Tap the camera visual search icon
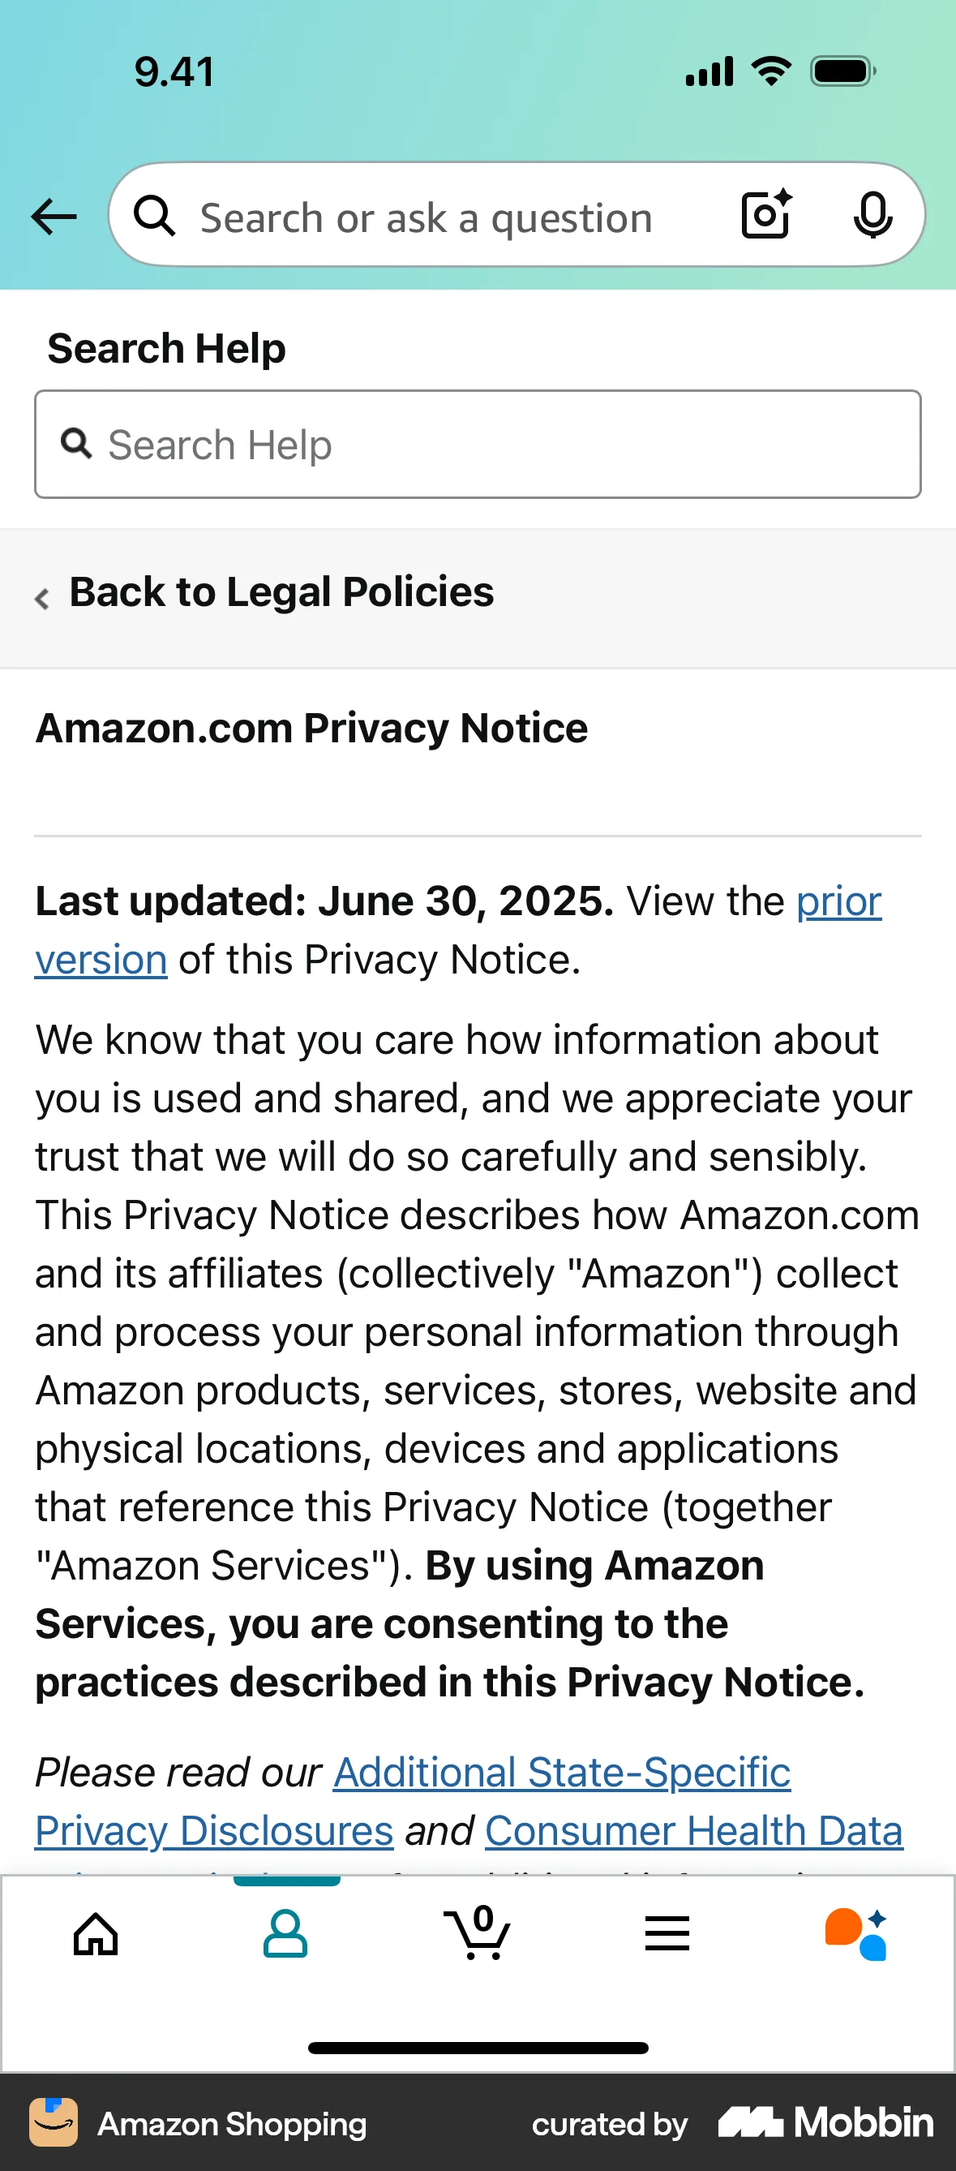 click(x=765, y=215)
